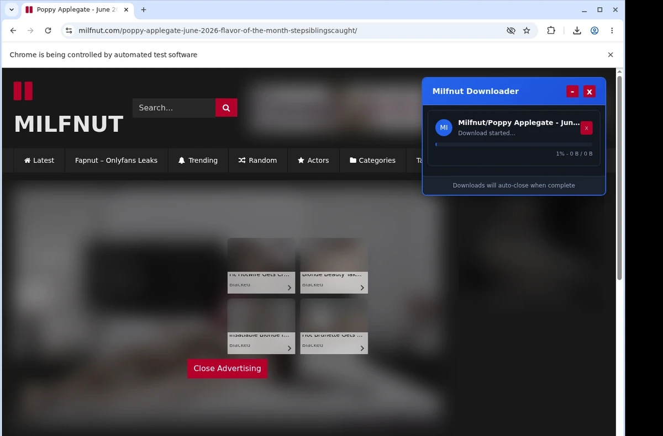
Task: Click the "1% - 0 B / 0 B" progress text
Action: pos(574,154)
